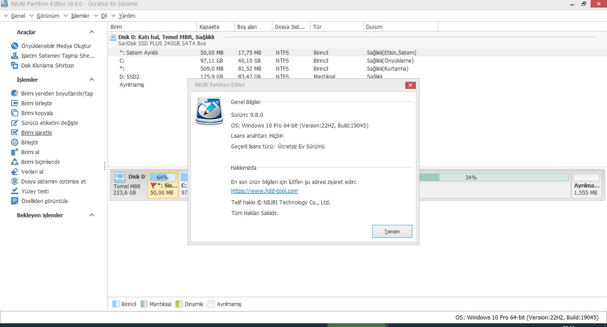
Task: Click the OS version text in status bar
Action: point(527,317)
